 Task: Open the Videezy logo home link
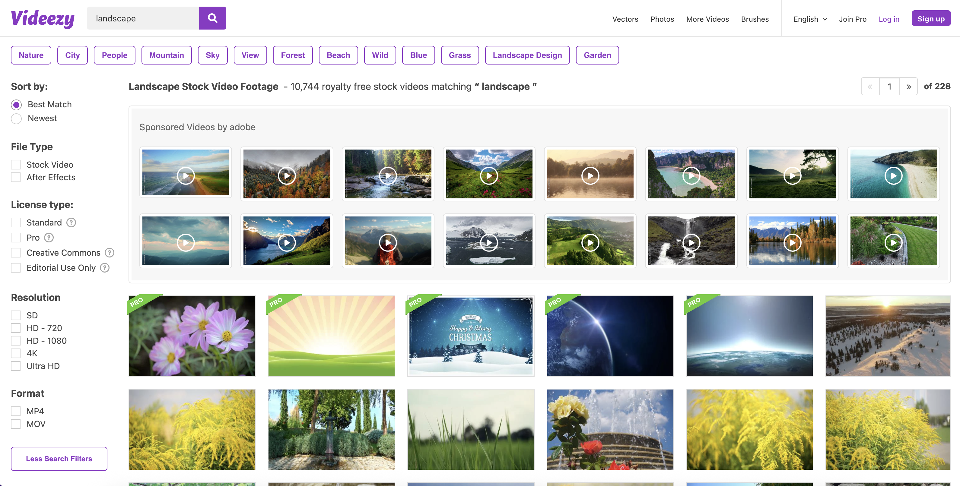tap(43, 19)
